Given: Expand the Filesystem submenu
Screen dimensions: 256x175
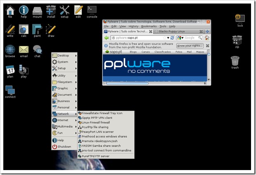Looking at the screenshot, I should coord(64,82).
